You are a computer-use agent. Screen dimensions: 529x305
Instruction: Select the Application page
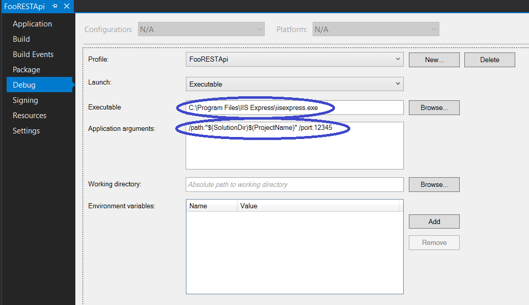(32, 23)
